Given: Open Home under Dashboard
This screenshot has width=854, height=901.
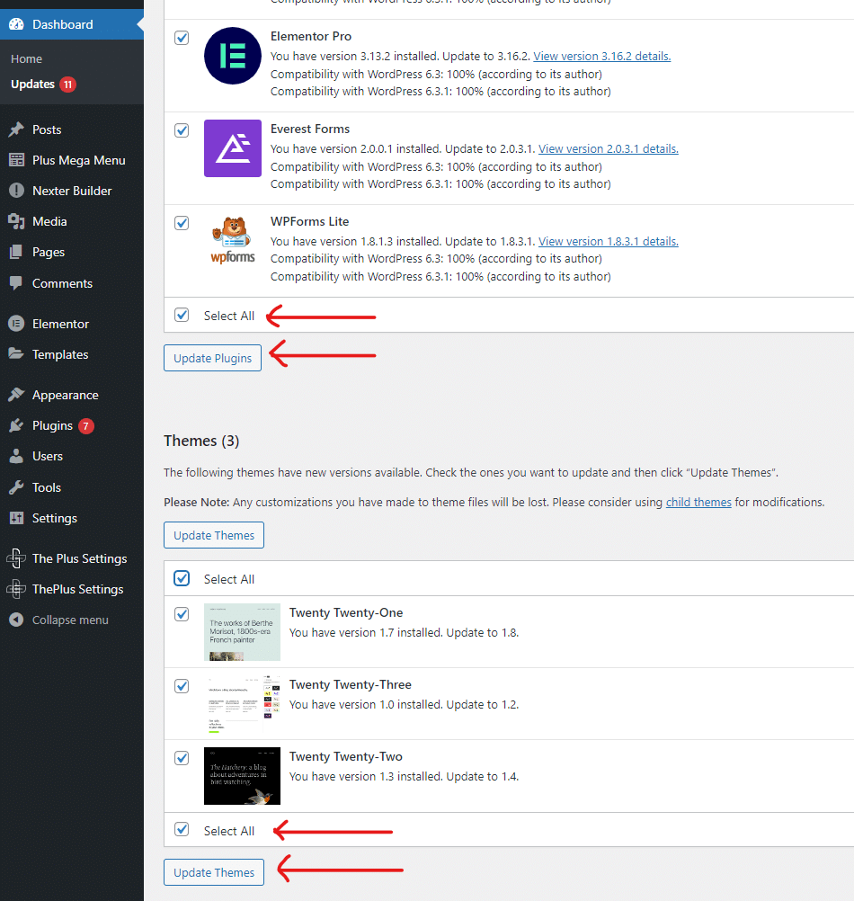Looking at the screenshot, I should [26, 58].
